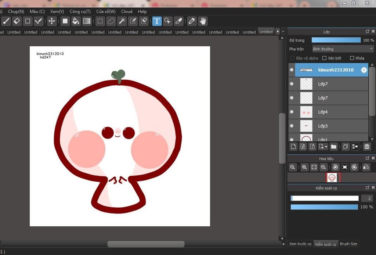Image resolution: width=376 pixels, height=255 pixels.
Task: Click layer list scroll-up arrow
Action: coord(372,65)
